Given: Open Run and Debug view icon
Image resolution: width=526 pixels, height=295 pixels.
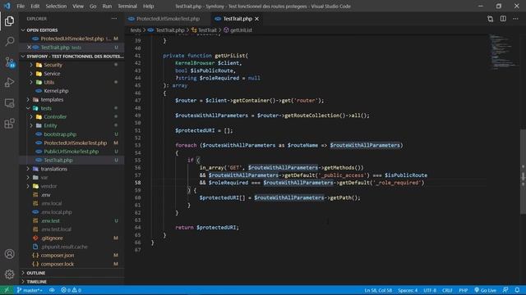Looking at the screenshot, I should pos(9,82).
